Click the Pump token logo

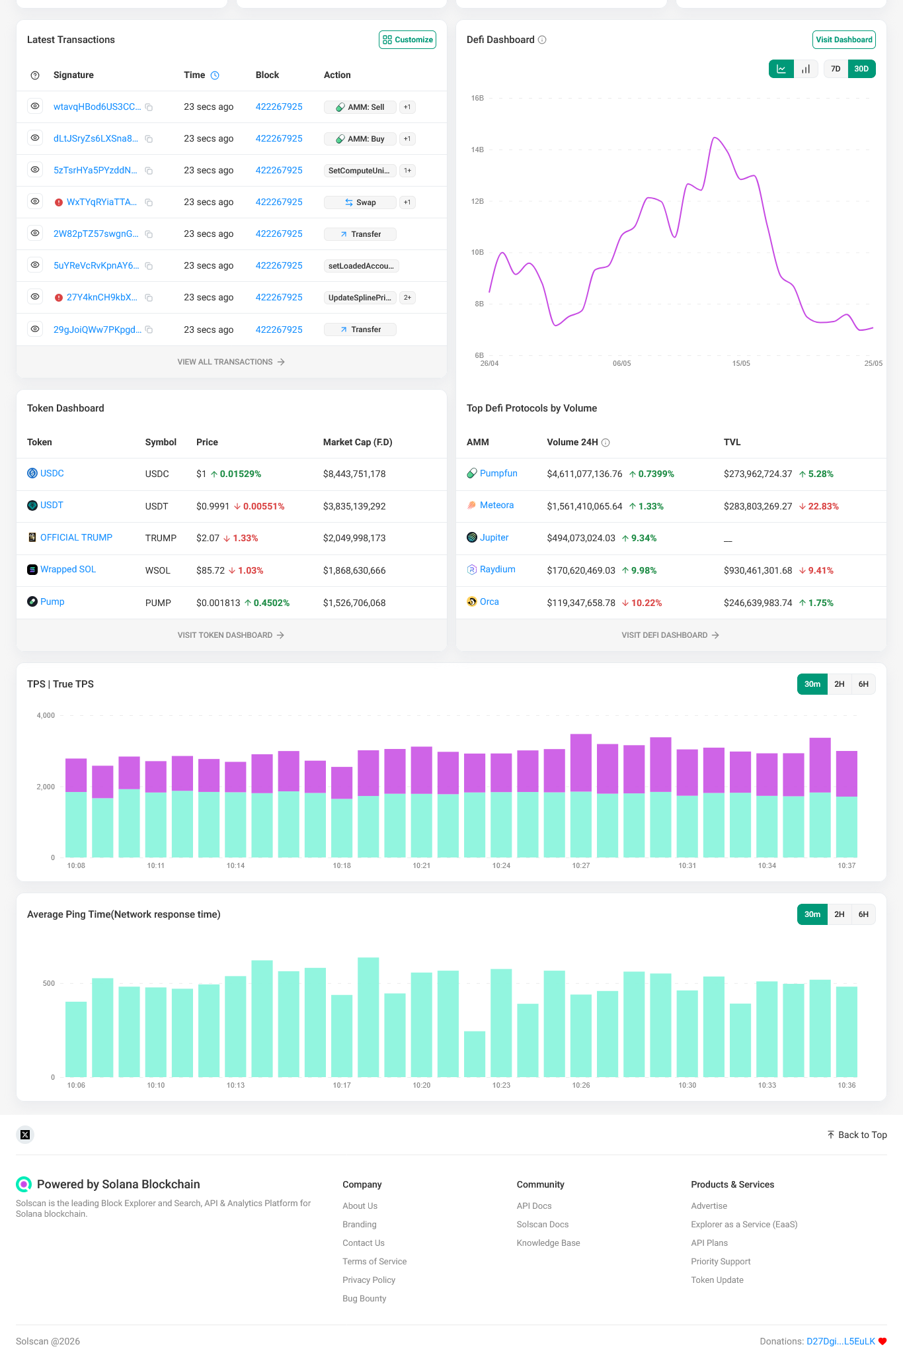[x=32, y=601]
